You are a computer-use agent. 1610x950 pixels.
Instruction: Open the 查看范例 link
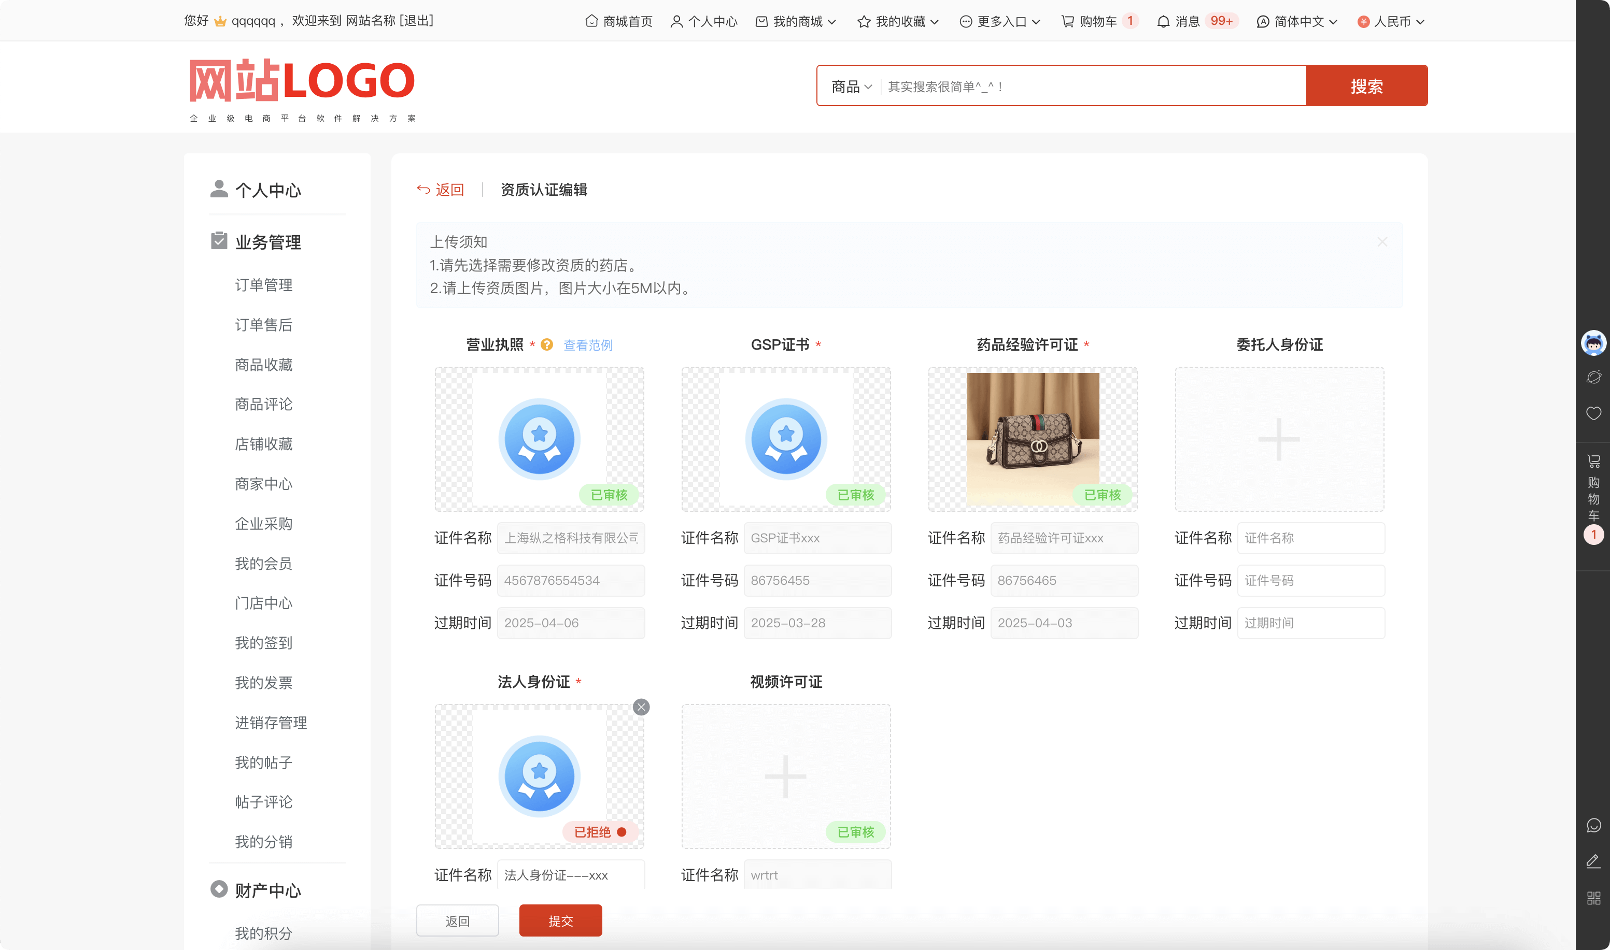[x=587, y=345]
